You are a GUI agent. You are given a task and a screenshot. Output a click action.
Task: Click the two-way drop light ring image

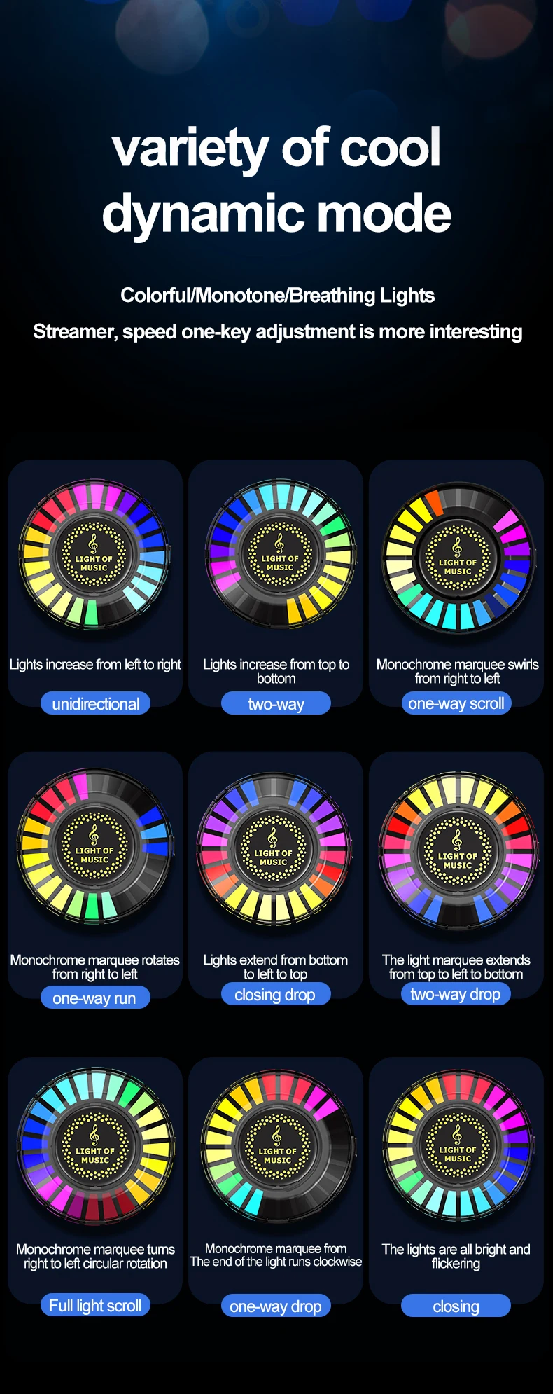point(458,850)
